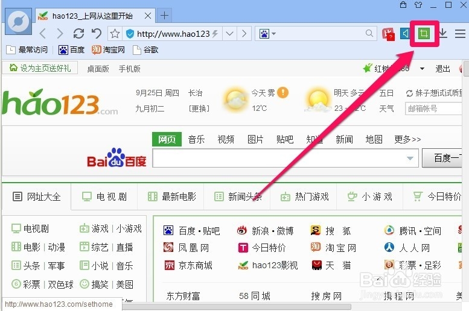This screenshot has width=469, height=311.
Task: Click the 百度一下 search button
Action: coord(442,158)
